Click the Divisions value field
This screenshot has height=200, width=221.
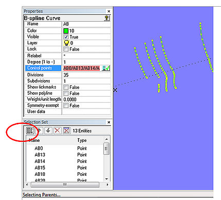click(x=86, y=75)
